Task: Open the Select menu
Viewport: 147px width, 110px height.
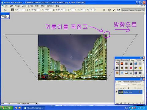Action: click(31, 6)
